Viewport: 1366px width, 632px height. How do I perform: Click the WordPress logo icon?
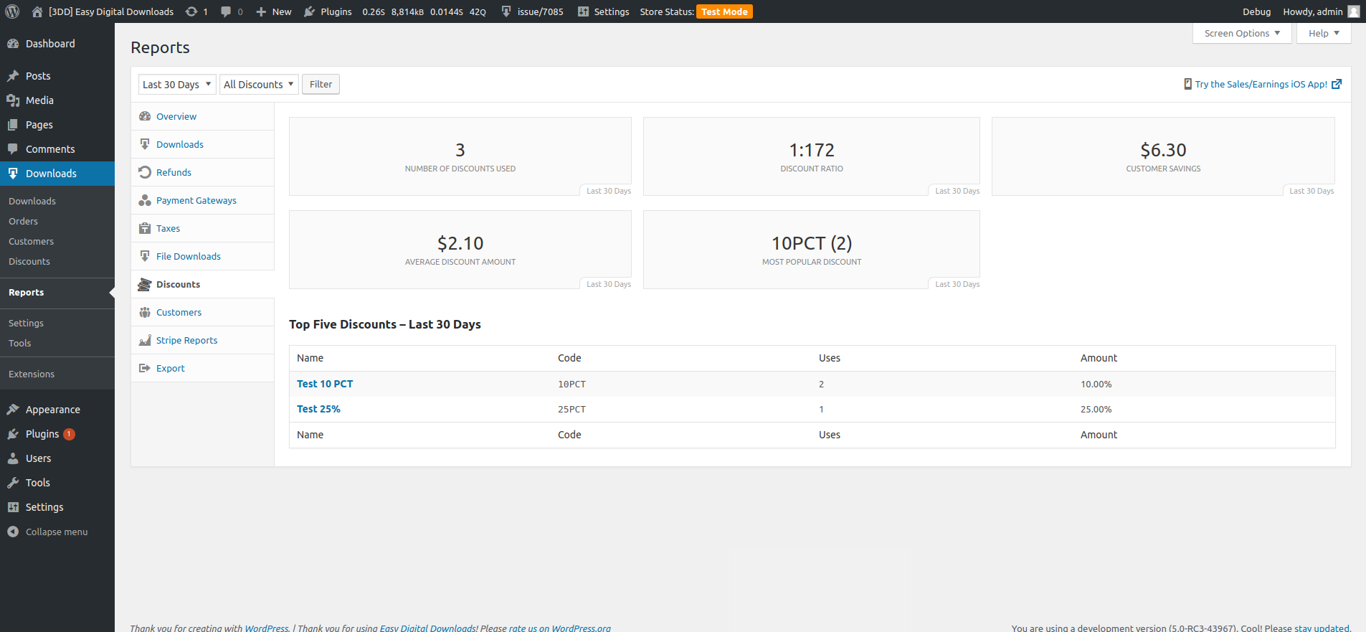coord(12,11)
